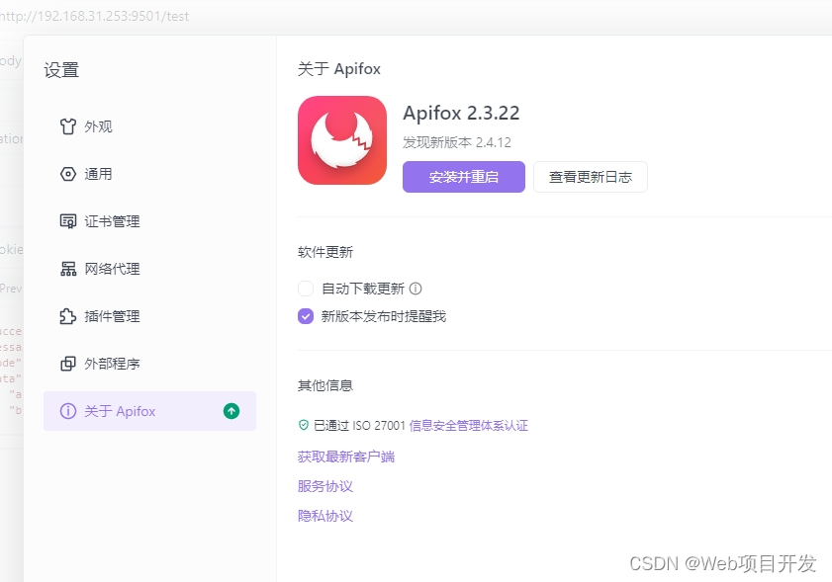Click the shirt icon next to 外观
Image resolution: width=832 pixels, height=582 pixels.
click(x=68, y=126)
